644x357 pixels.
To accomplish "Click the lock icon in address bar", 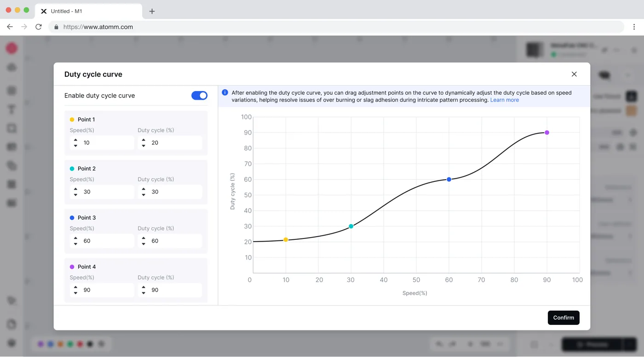I will (x=57, y=27).
